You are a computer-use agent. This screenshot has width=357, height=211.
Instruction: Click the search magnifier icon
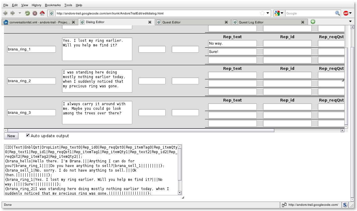338,13
